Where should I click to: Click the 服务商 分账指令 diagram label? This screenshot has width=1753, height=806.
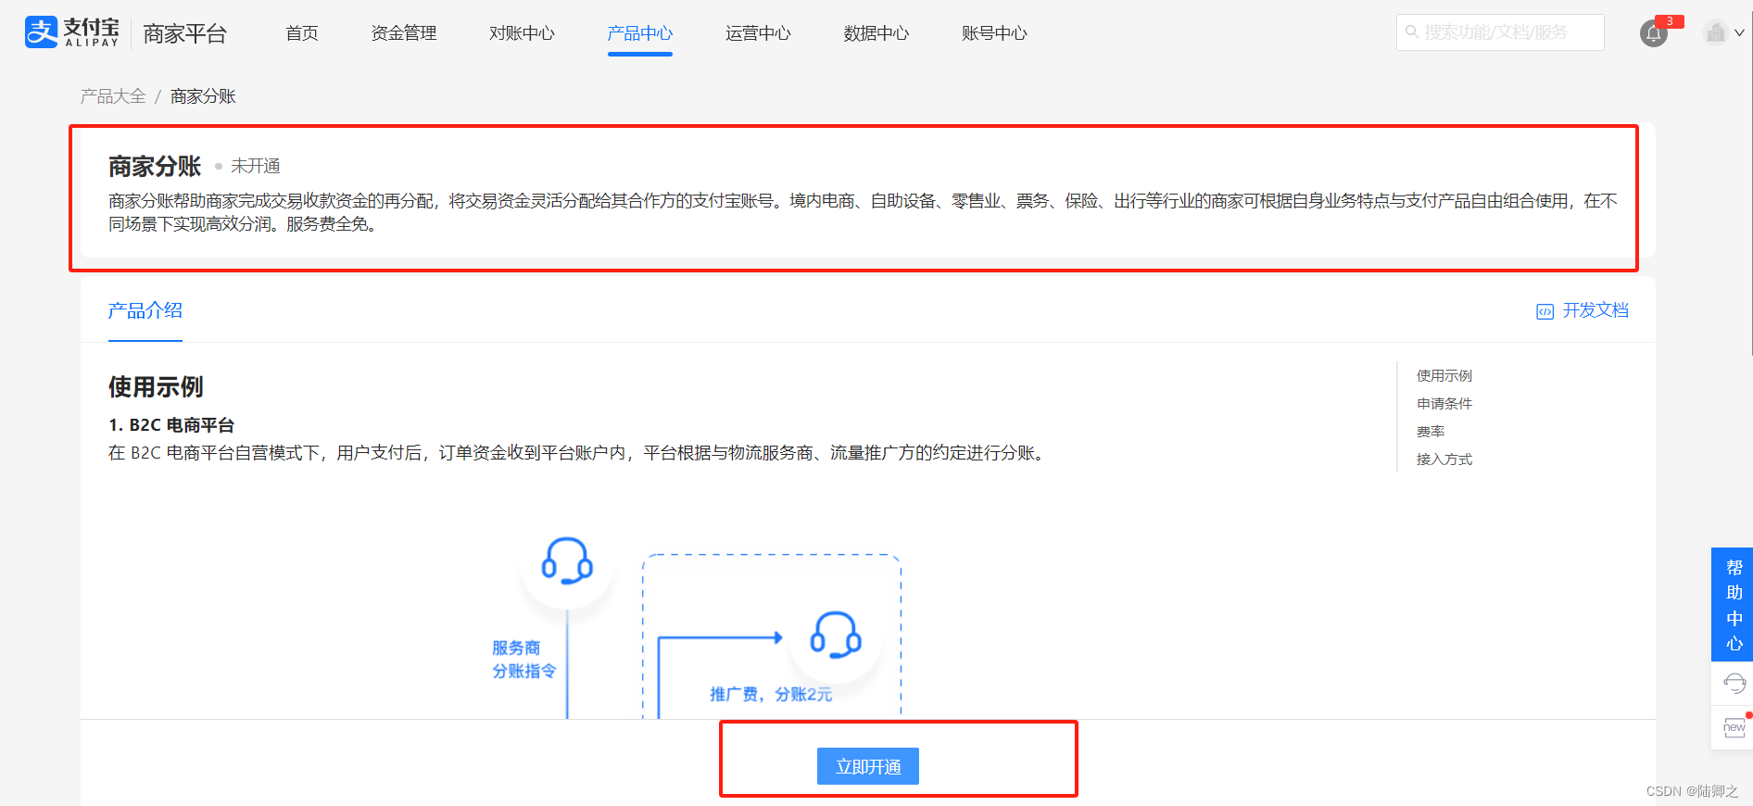click(x=523, y=660)
